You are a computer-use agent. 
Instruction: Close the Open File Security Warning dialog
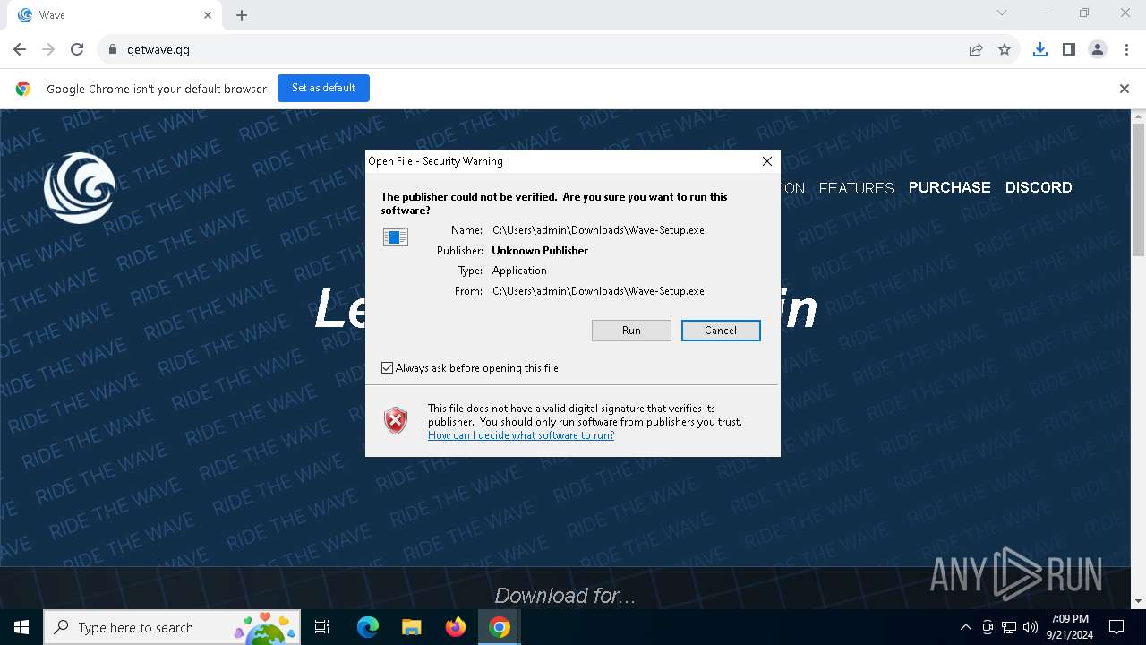[766, 161]
